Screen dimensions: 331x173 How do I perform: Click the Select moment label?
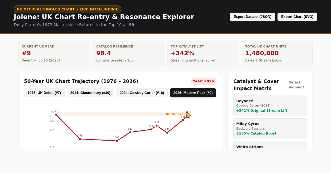(297, 85)
